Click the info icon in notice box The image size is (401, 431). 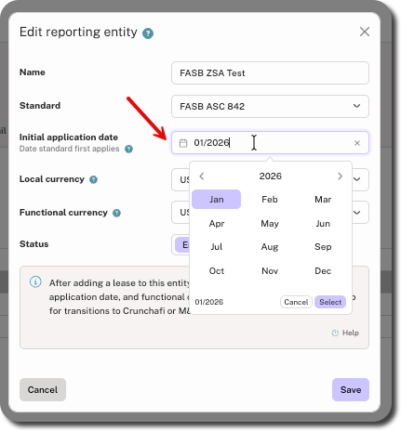[x=35, y=281]
